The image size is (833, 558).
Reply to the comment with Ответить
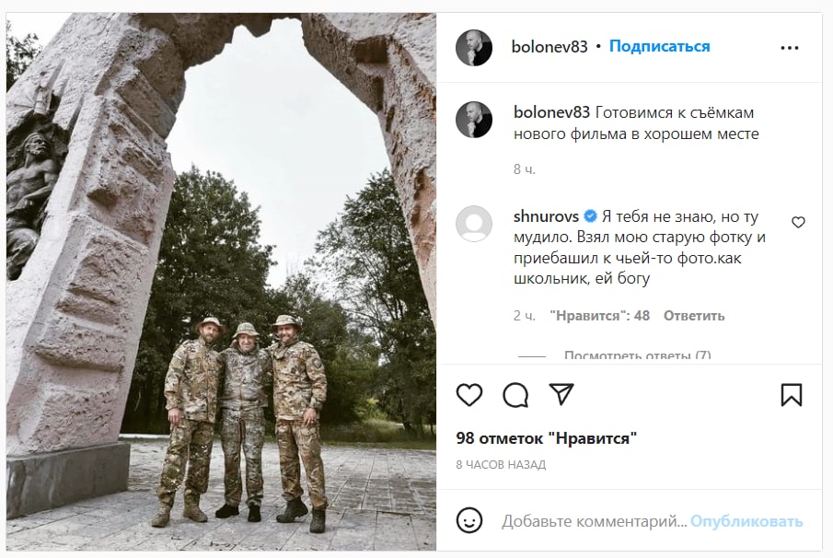click(x=694, y=316)
